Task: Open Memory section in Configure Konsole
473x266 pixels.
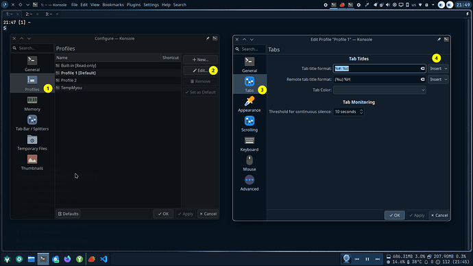Action: 32,104
